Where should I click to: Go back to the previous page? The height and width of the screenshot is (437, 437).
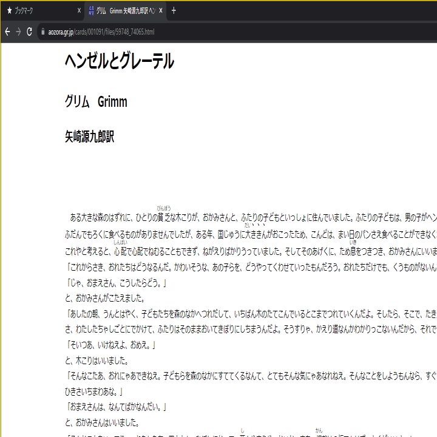click(x=7, y=32)
